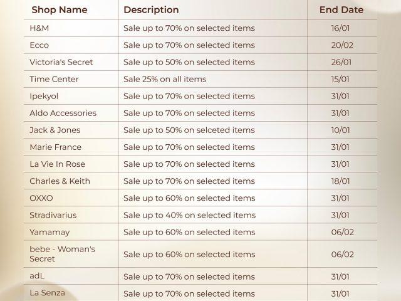The width and height of the screenshot is (401, 301).
Task: Select Charles & Keith end date 18/01
Action: [x=341, y=181]
